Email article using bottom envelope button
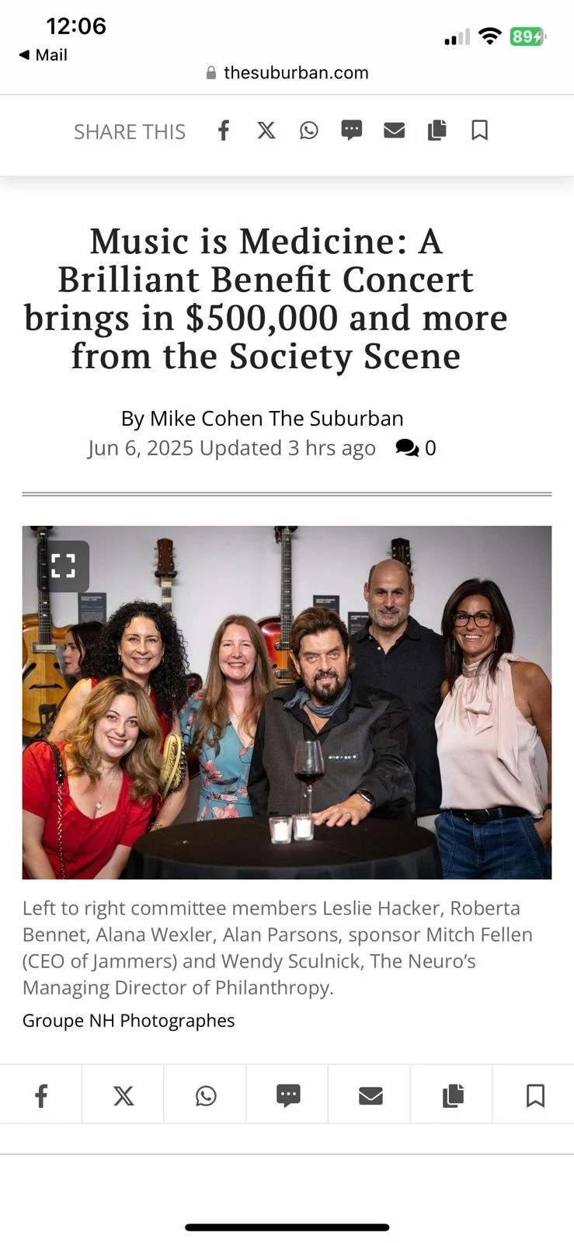 (x=370, y=1095)
